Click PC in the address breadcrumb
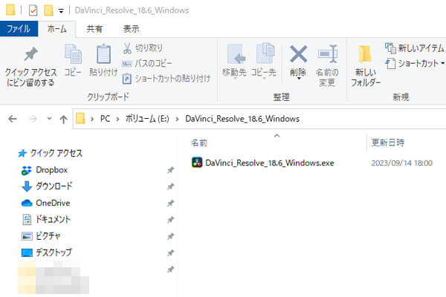 105,119
